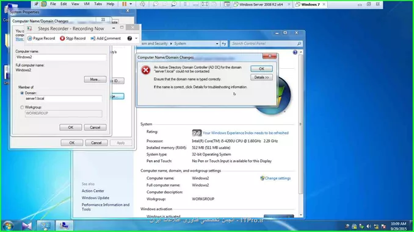
Task: Click the thumbnail bar toolbar icon
Action: click(195, 4)
